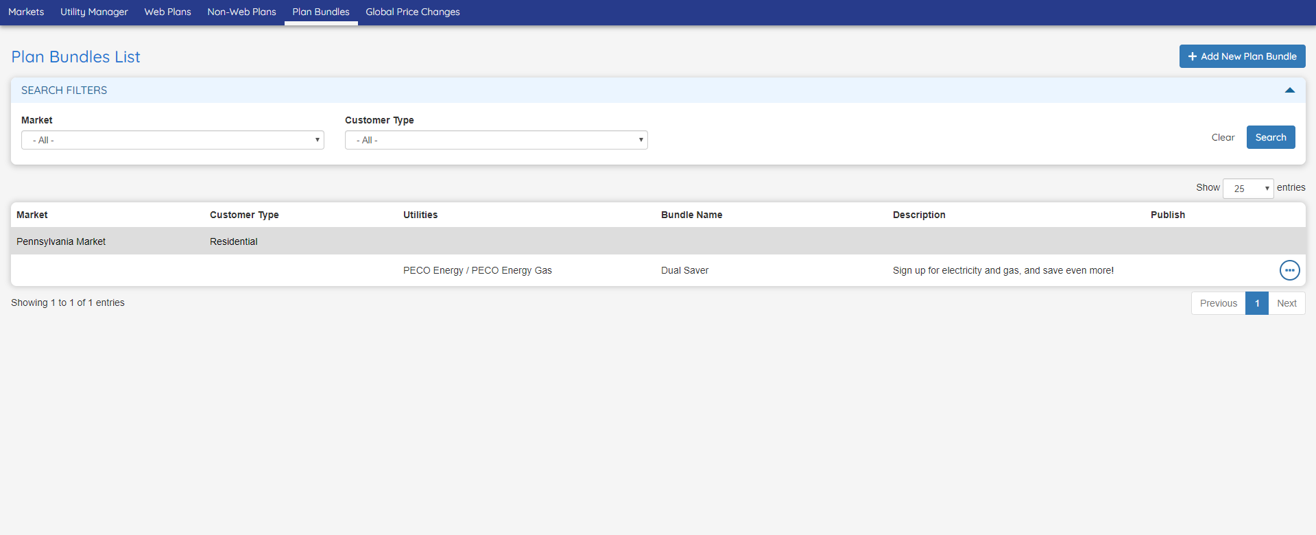Click the Publish column header
1316x535 pixels.
coord(1168,215)
